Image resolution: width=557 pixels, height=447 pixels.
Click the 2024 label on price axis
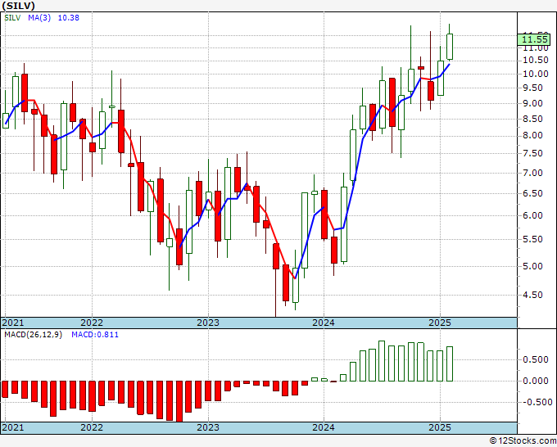pos(324,323)
